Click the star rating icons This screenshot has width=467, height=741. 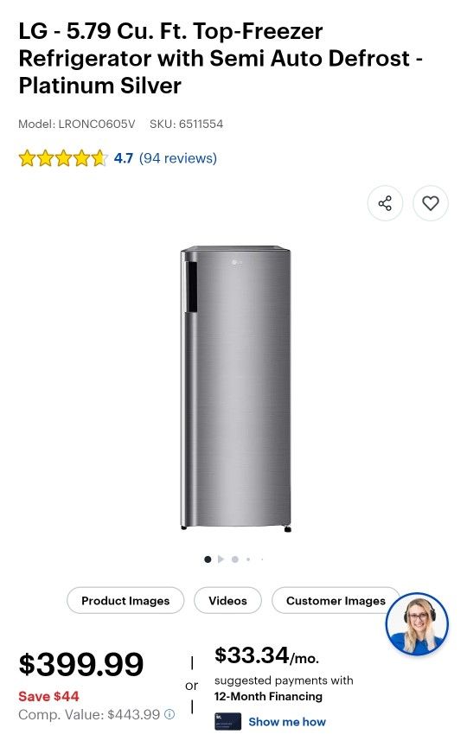(63, 158)
